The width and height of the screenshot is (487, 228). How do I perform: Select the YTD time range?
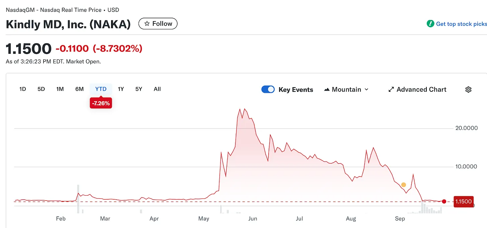(x=101, y=89)
